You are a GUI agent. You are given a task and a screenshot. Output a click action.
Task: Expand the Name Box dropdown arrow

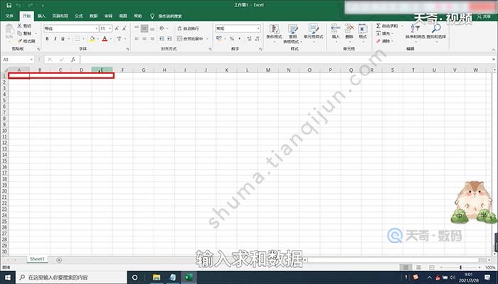pos(31,59)
